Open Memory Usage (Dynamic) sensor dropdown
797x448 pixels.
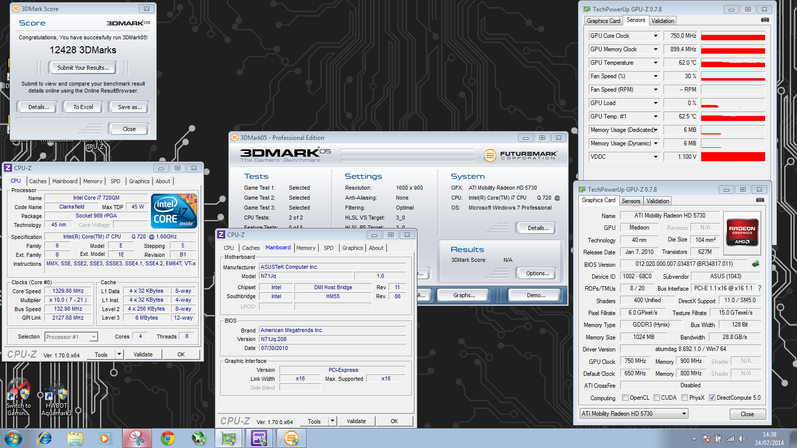click(656, 143)
